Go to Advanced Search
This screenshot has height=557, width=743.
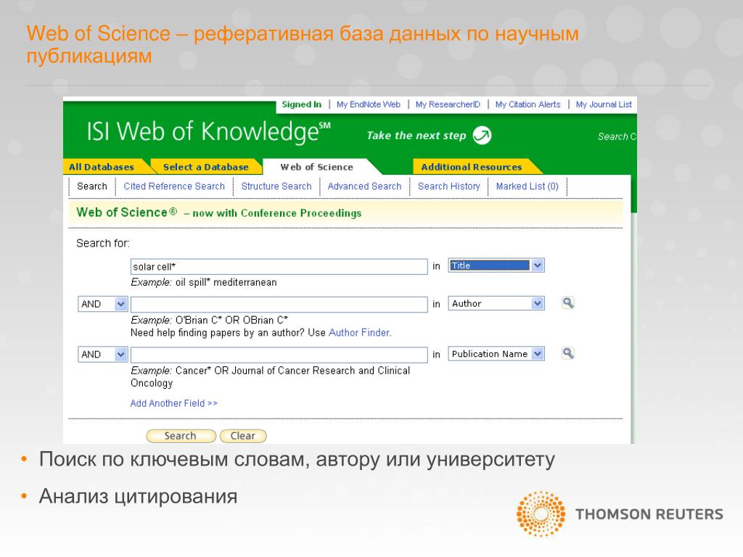(x=364, y=186)
